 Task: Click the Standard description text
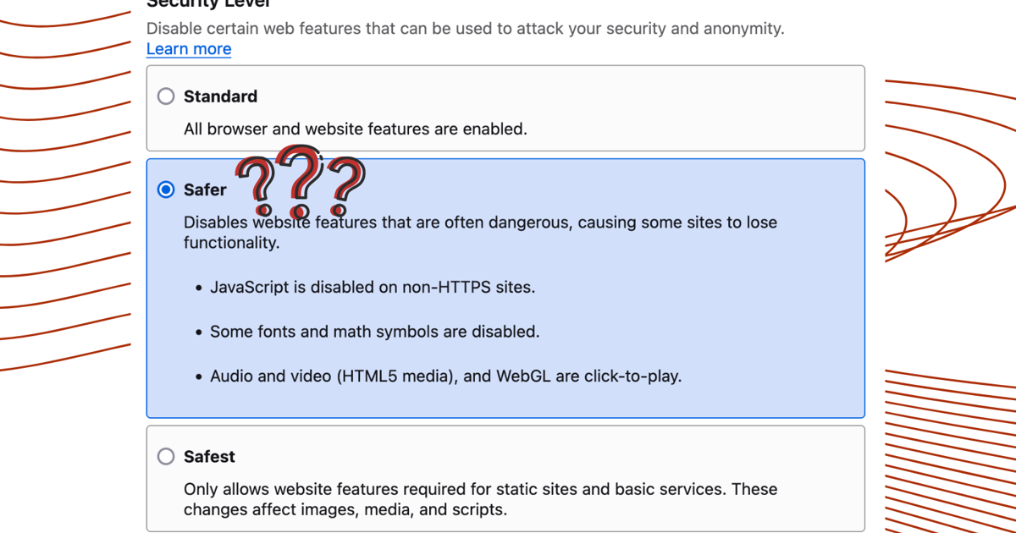point(356,129)
